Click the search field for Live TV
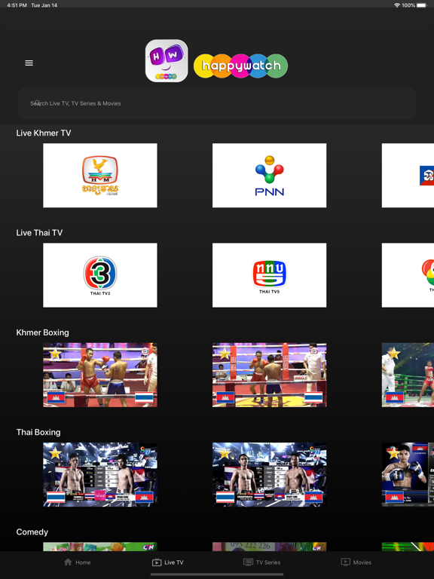Viewport: 434px width, 579px height. coord(217,103)
